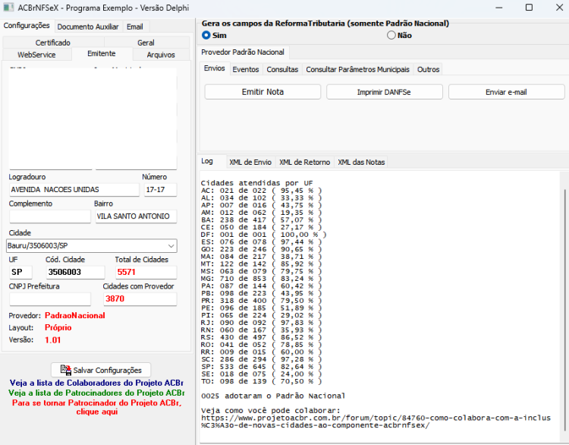Select the Emitente tab

tap(102, 53)
